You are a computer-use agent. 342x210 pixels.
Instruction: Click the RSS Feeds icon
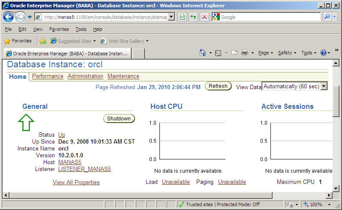pyautogui.click(x=218, y=53)
